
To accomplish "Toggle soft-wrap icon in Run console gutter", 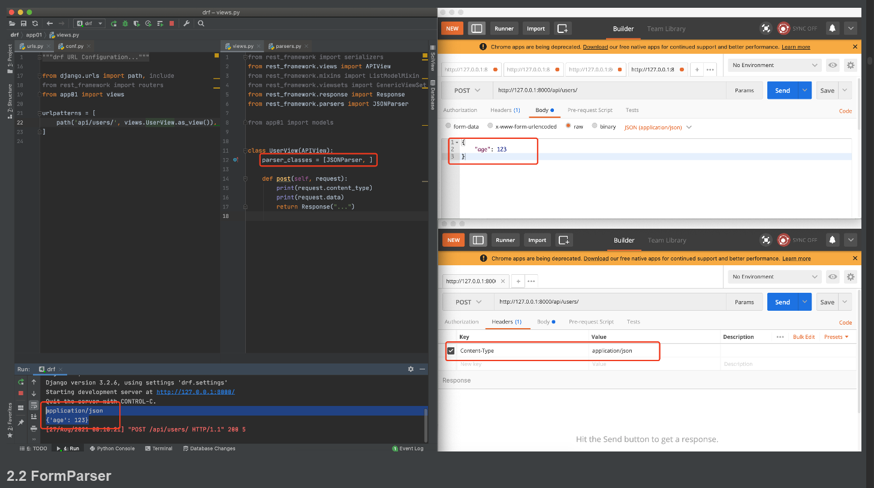I will 34,405.
